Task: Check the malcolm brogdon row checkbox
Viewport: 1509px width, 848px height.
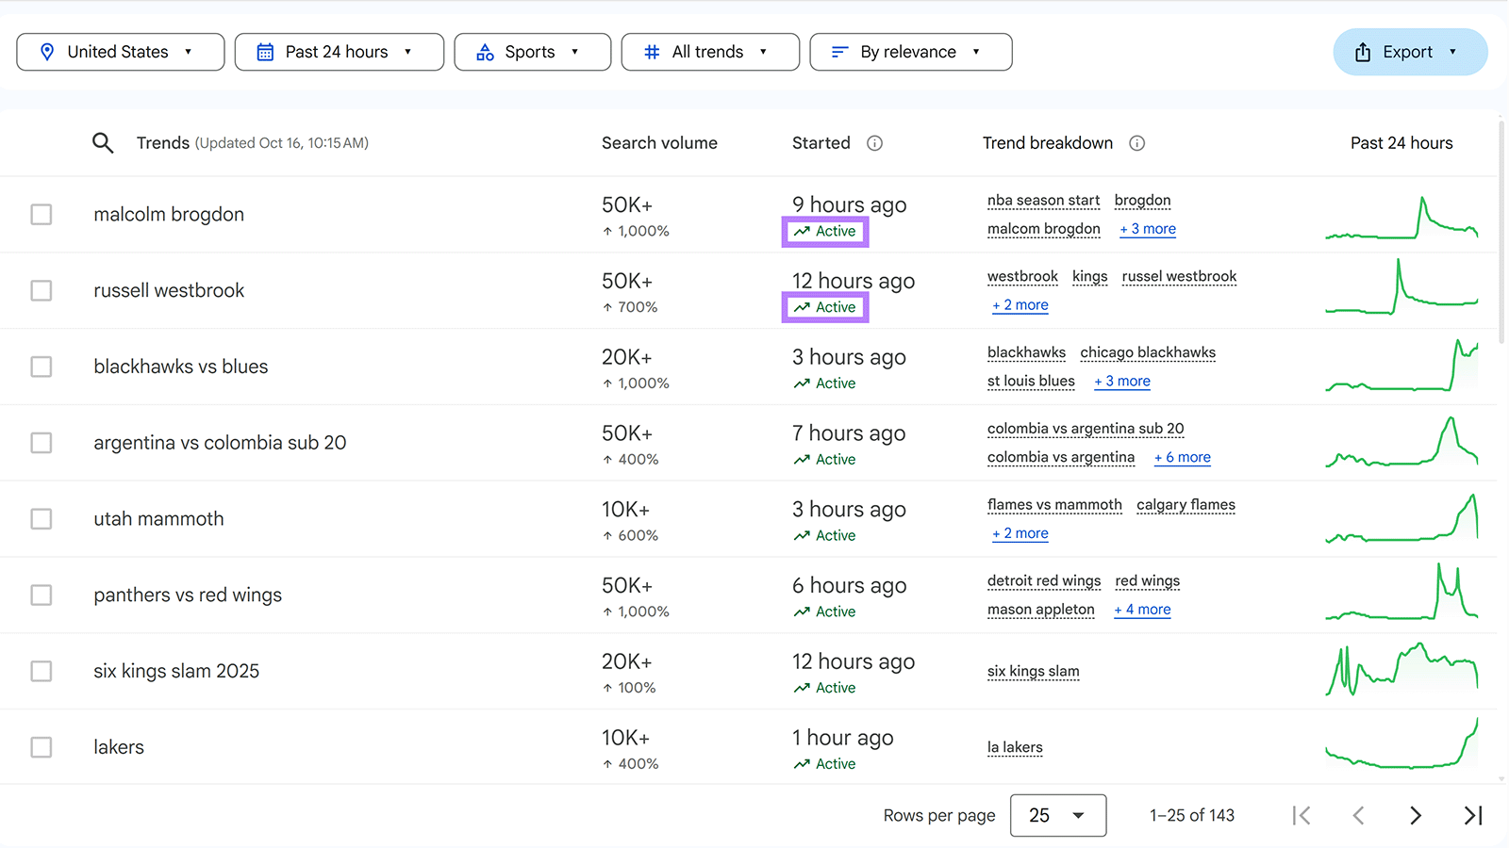Action: click(41, 214)
